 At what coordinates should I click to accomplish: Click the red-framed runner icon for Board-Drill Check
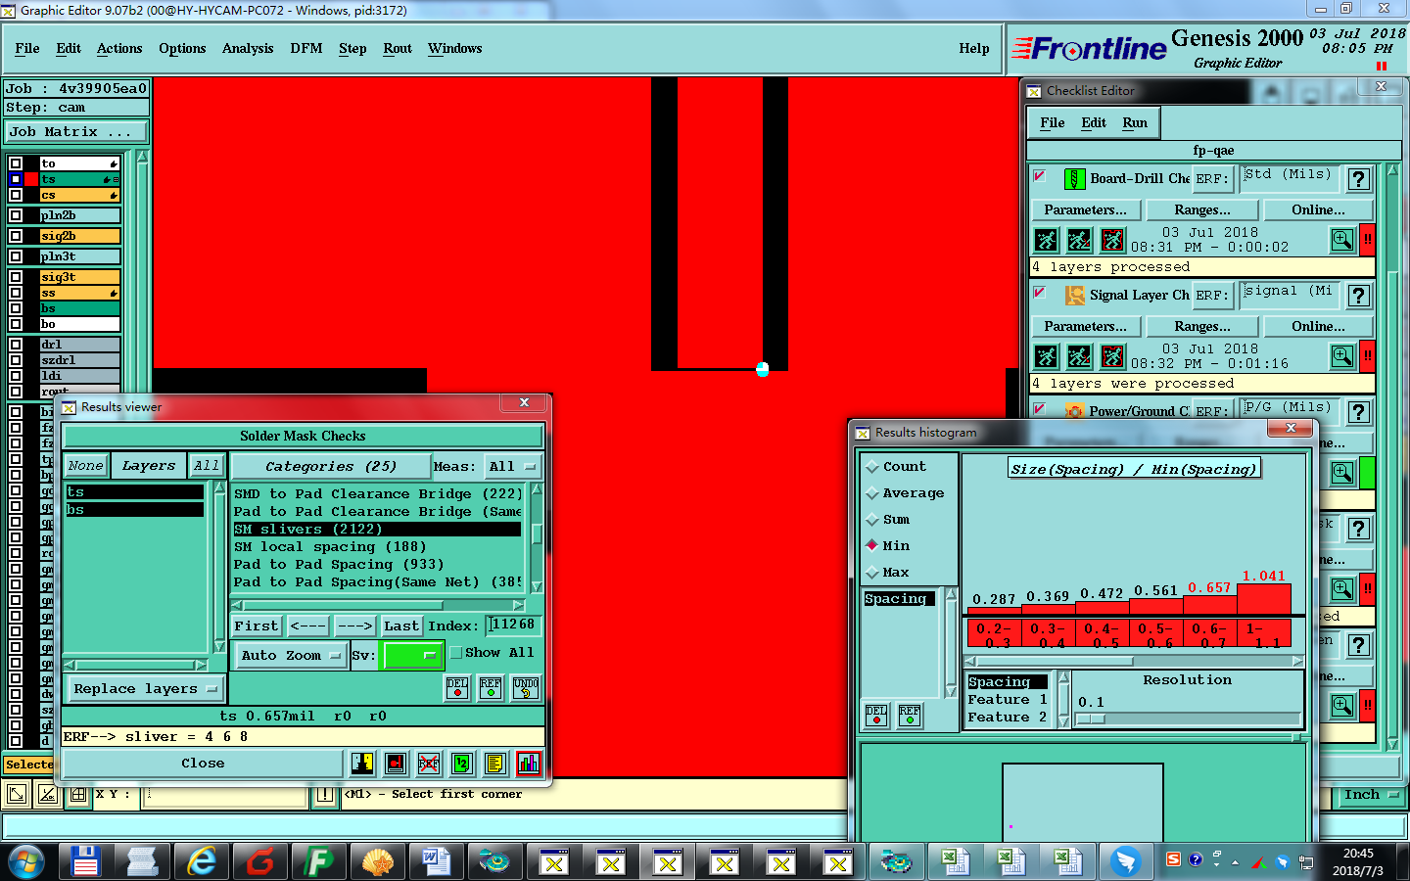1113,240
